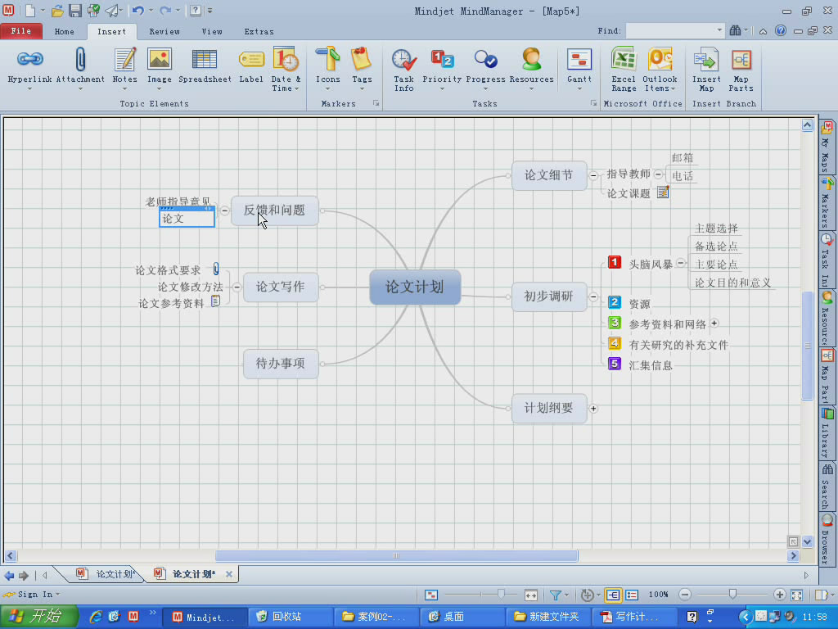Click zoom out minus button
Image resolution: width=838 pixels, height=629 pixels.
click(685, 595)
